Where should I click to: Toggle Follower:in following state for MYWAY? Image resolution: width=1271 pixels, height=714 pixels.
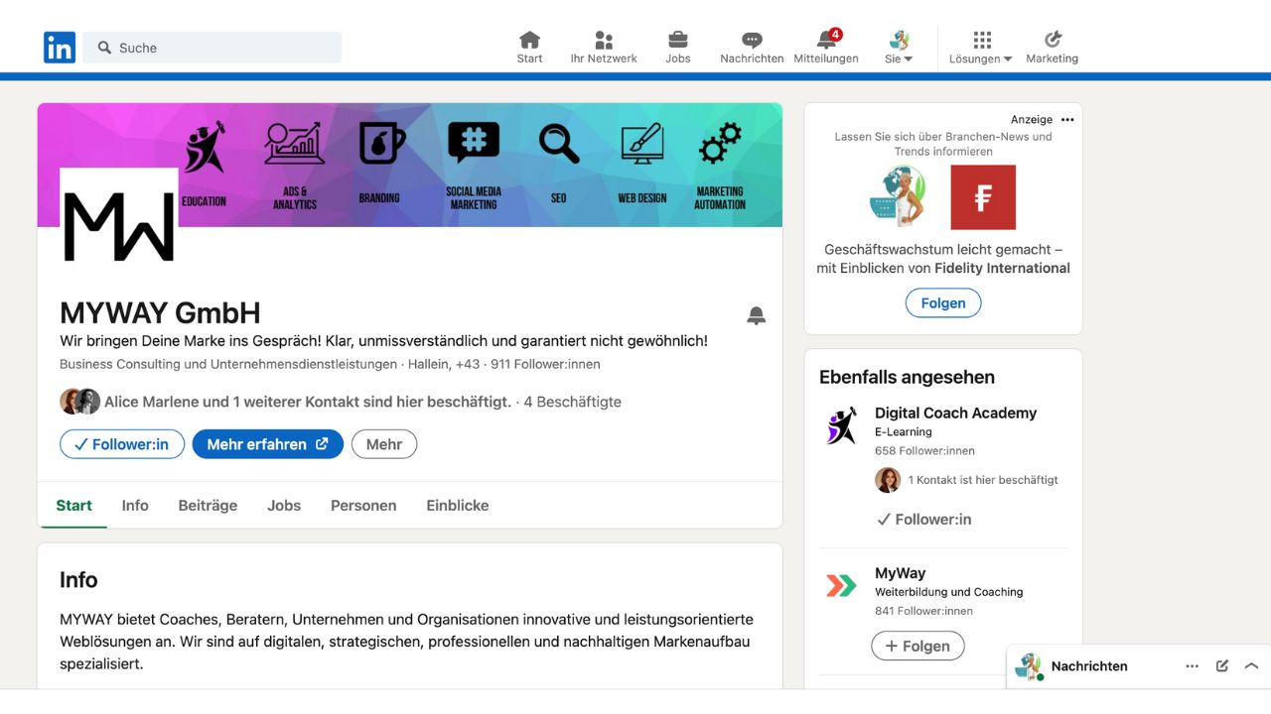pos(121,444)
